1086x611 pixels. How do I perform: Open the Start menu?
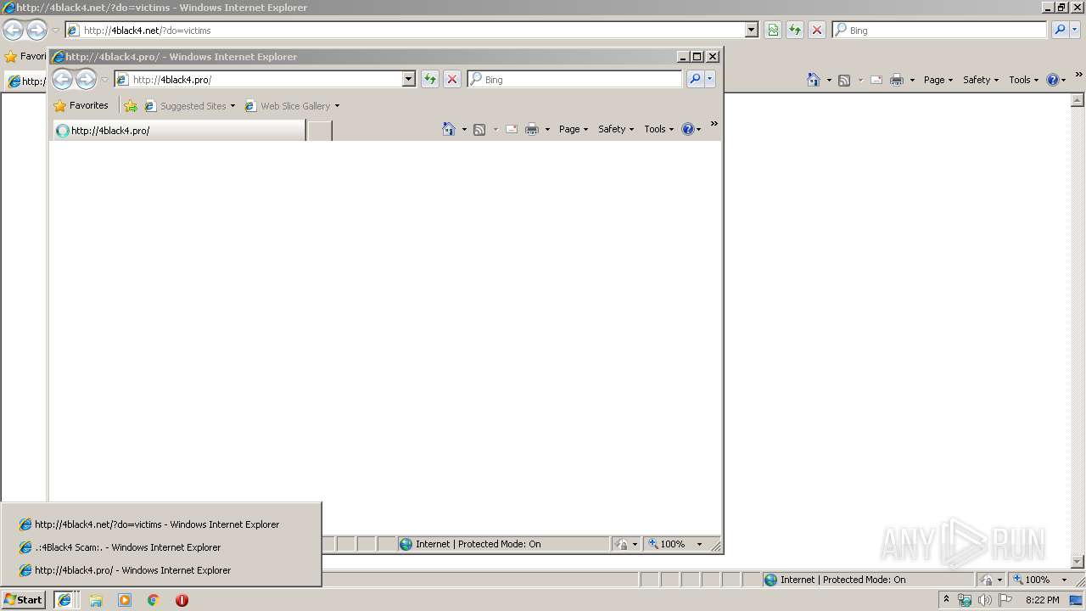tap(24, 600)
